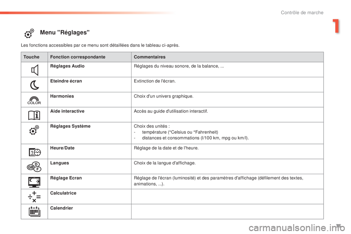Click "Choix de la langue d'affichage." comment
Screen dimensions: 351x234
click(165, 163)
